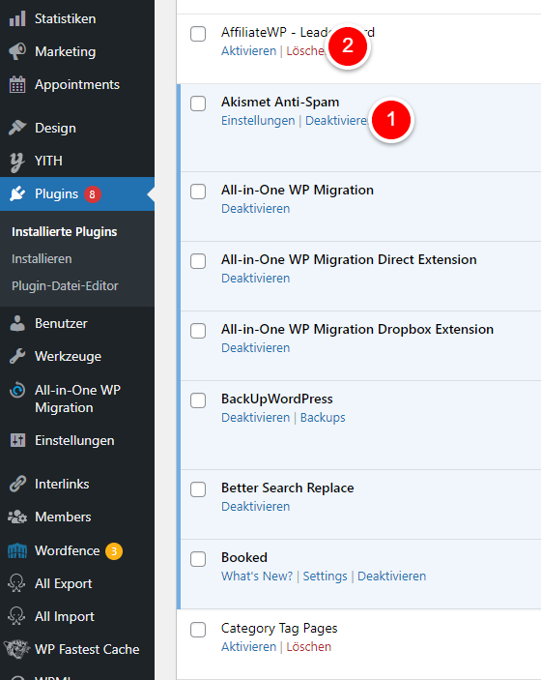This screenshot has width=541, height=680.
Task: Open Booked Settings link
Action: click(x=325, y=577)
